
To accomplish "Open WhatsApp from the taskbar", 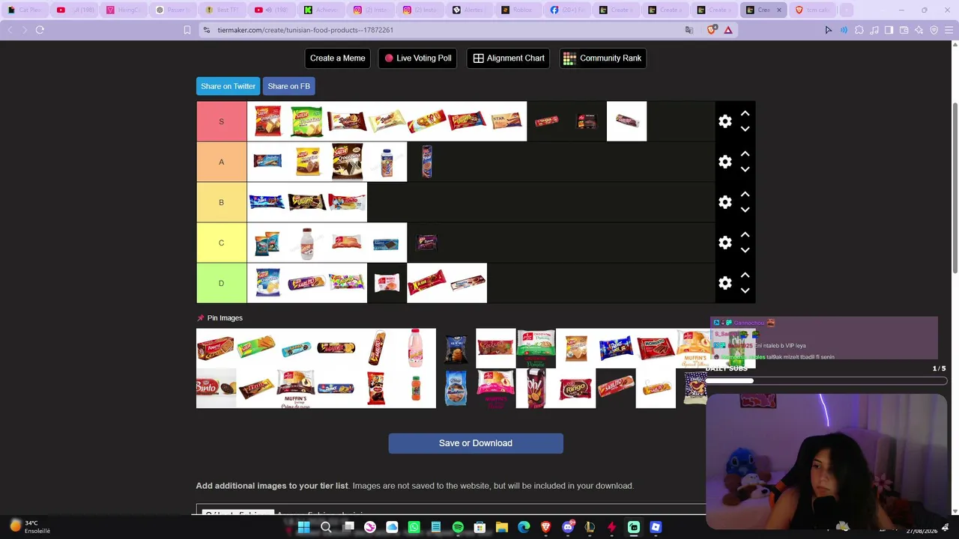I will click(x=414, y=527).
